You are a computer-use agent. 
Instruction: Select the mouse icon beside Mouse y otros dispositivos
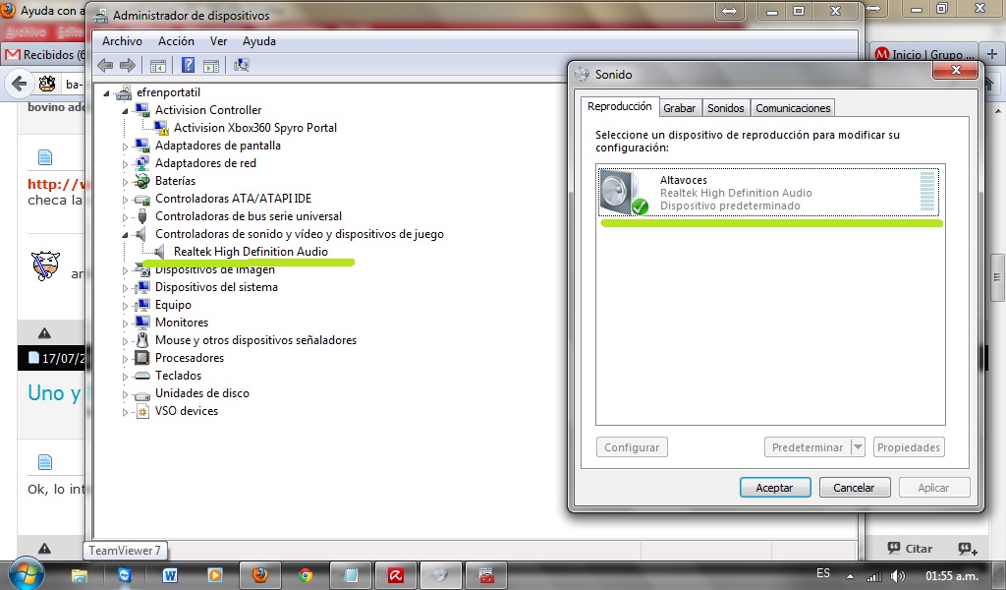141,340
